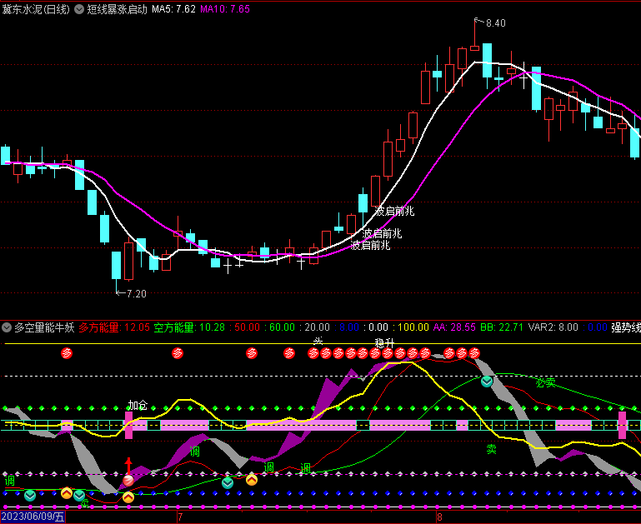Click the teal down-chevron marker under the 调 label at far left
The height and width of the screenshot is (524, 641).
(x=30, y=496)
